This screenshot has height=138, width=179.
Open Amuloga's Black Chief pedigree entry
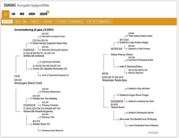tap(28, 83)
